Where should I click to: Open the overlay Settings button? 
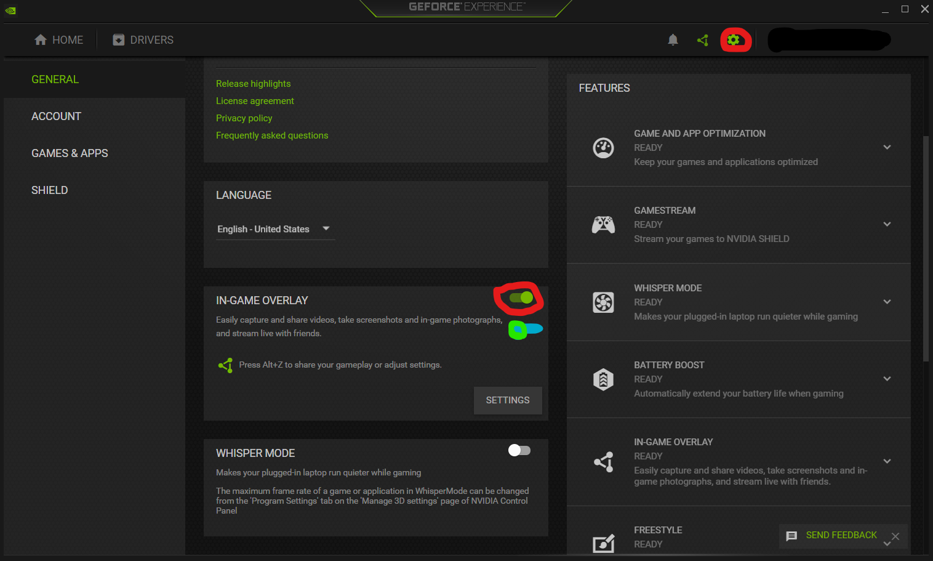508,400
